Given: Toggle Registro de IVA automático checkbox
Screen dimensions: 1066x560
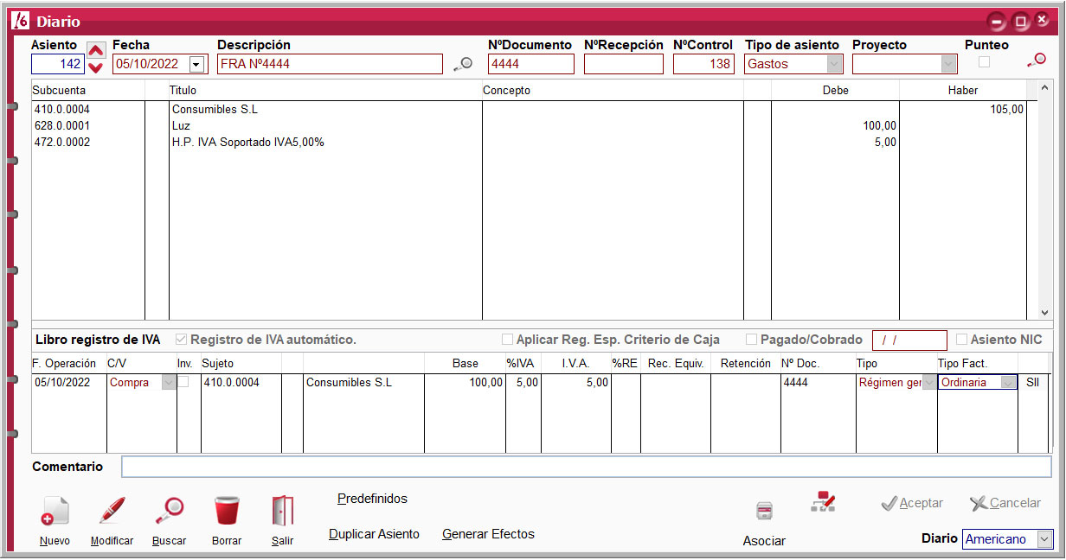Looking at the screenshot, I should [x=182, y=340].
